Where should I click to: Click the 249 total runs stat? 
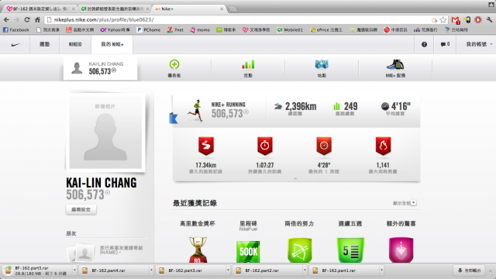[x=346, y=108]
